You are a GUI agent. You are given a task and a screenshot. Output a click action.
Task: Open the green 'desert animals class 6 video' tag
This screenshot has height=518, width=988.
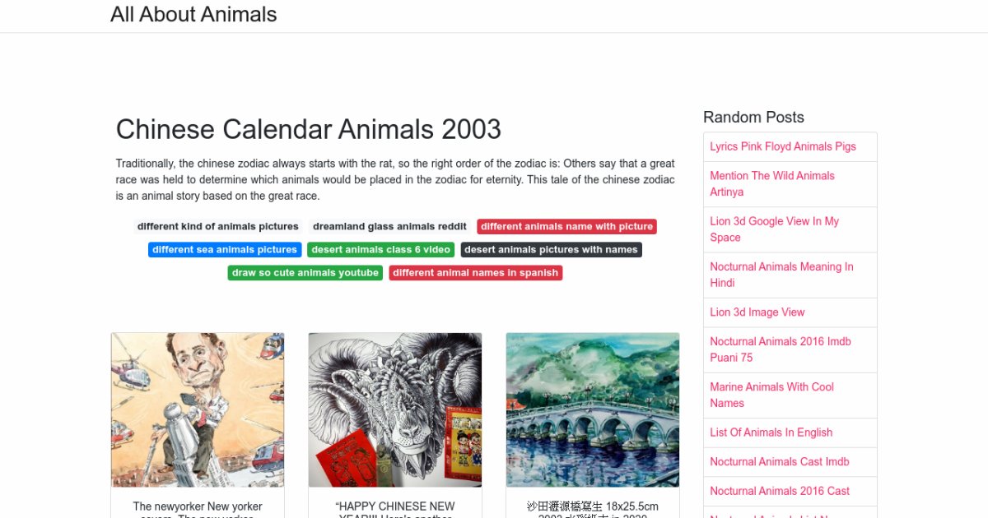380,249
